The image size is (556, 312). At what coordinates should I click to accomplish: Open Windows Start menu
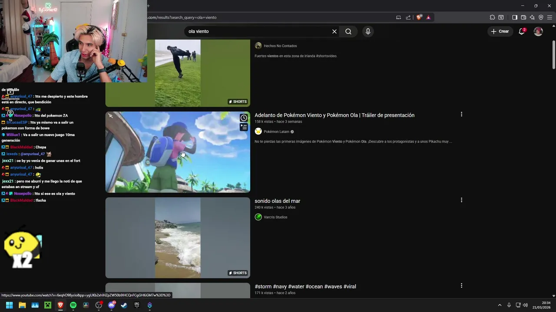coord(9,305)
